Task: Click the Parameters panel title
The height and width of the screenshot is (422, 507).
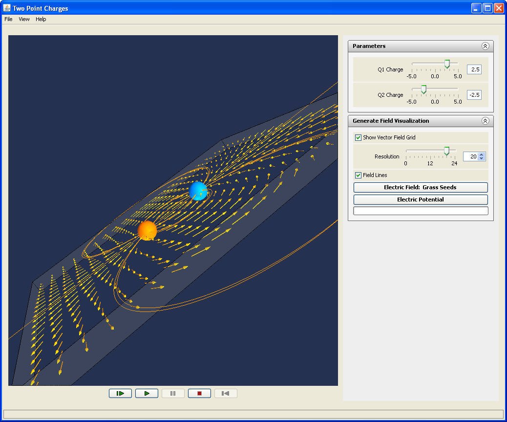Action: (369, 46)
